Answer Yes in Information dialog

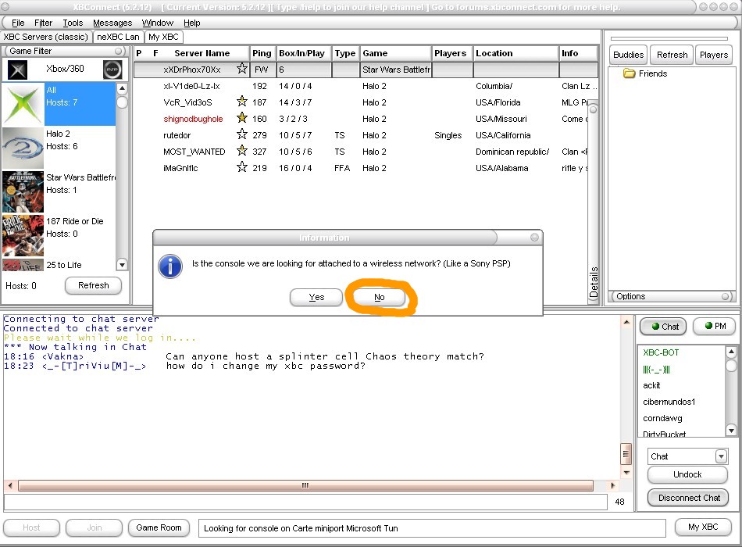pos(316,298)
